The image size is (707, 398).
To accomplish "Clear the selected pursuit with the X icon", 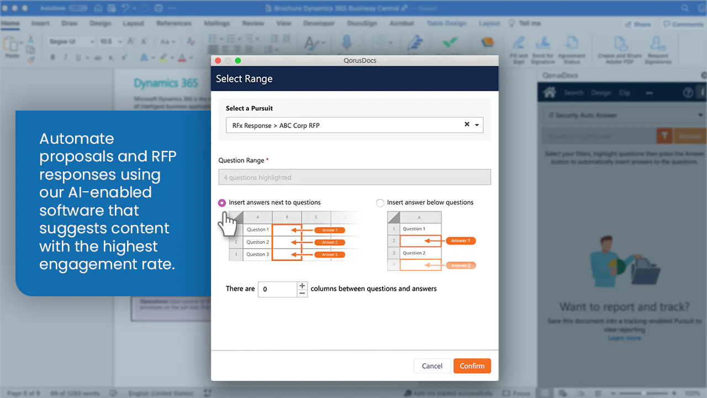I will (467, 124).
